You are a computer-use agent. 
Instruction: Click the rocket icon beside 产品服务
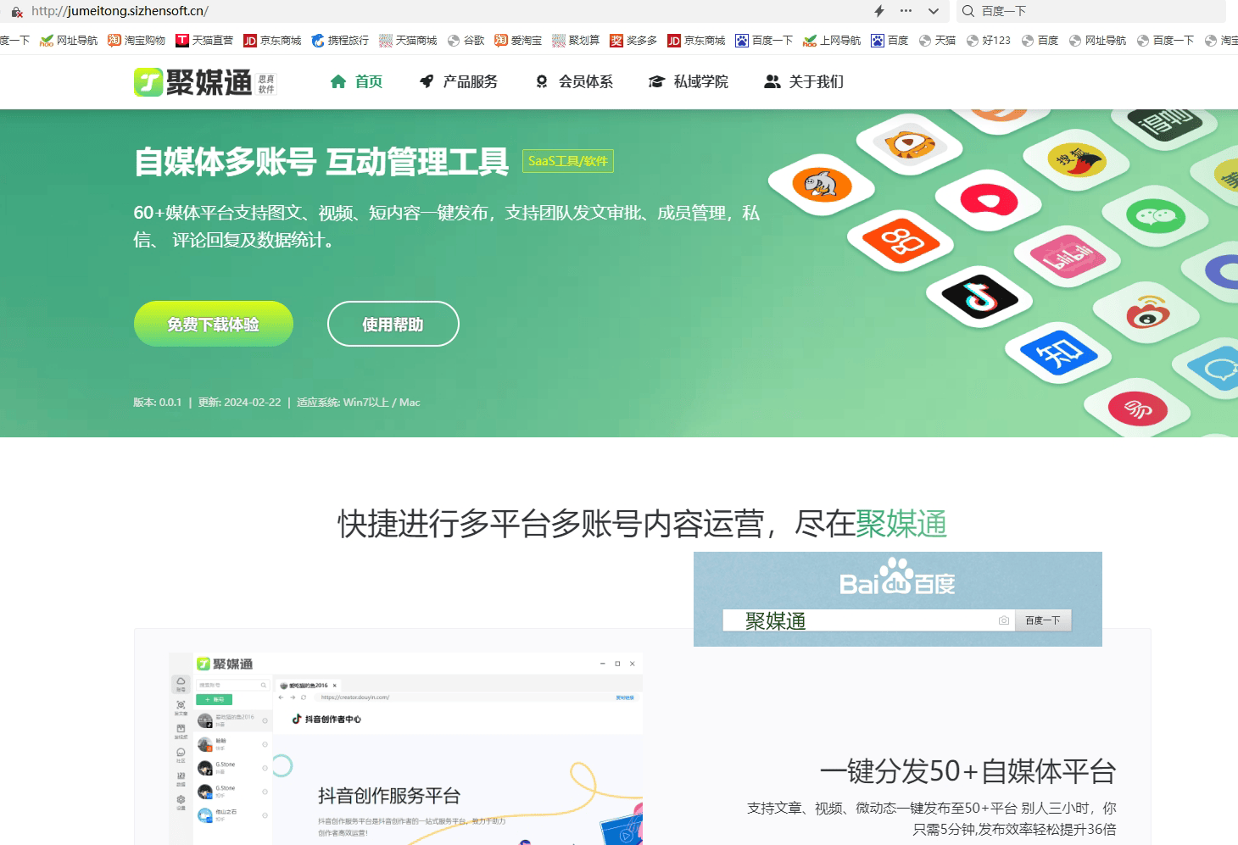pos(427,81)
